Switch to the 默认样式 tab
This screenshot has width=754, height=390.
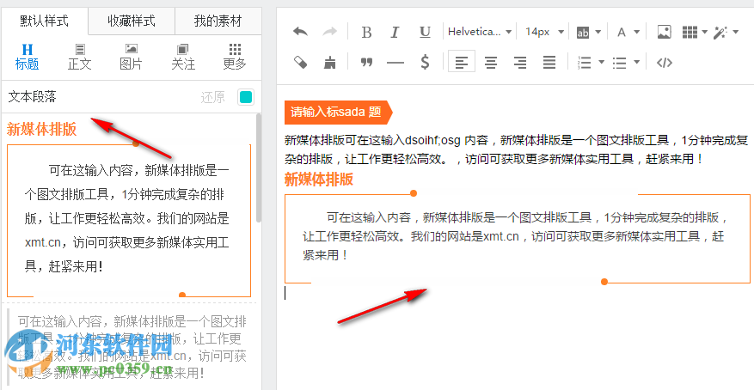pos(45,21)
